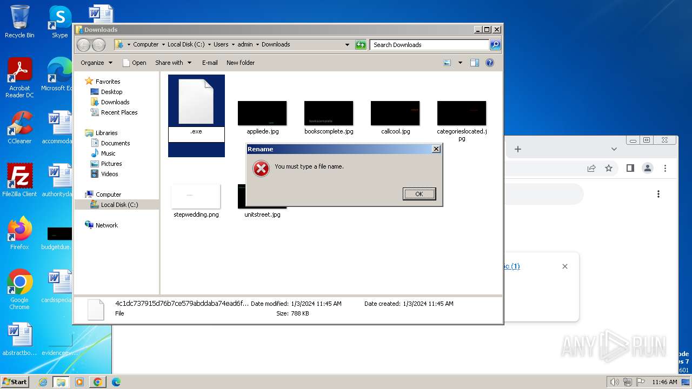This screenshot has width=692, height=389.
Task: Click the Back arrow in Explorer
Action: [84, 45]
